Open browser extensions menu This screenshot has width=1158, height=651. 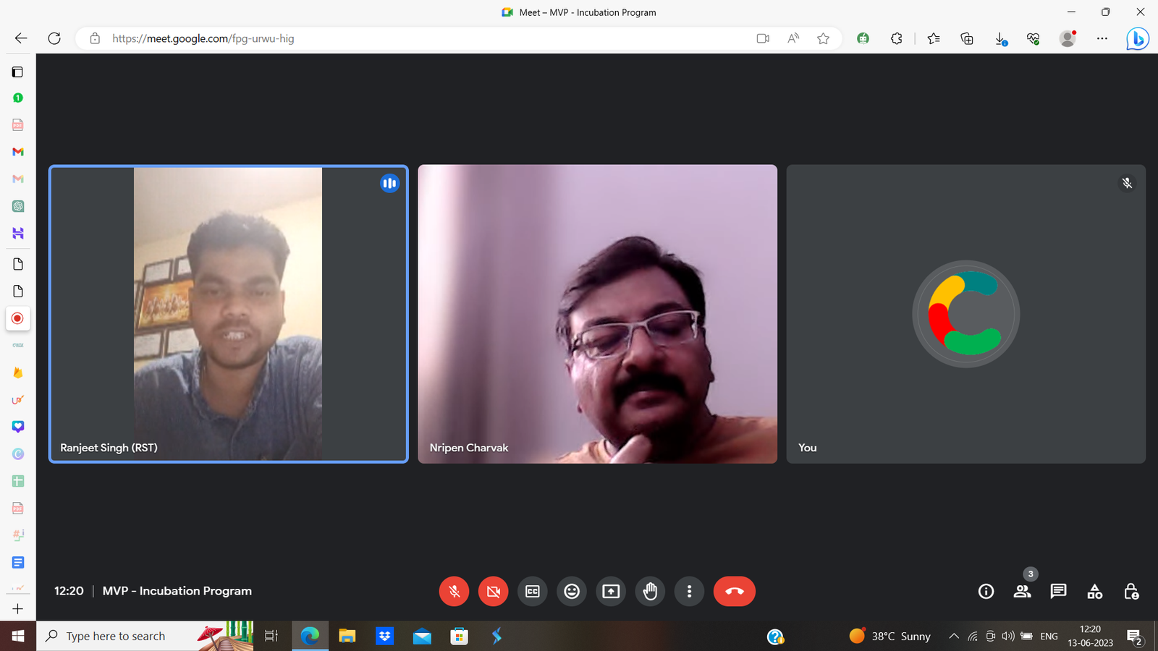pyautogui.click(x=896, y=38)
